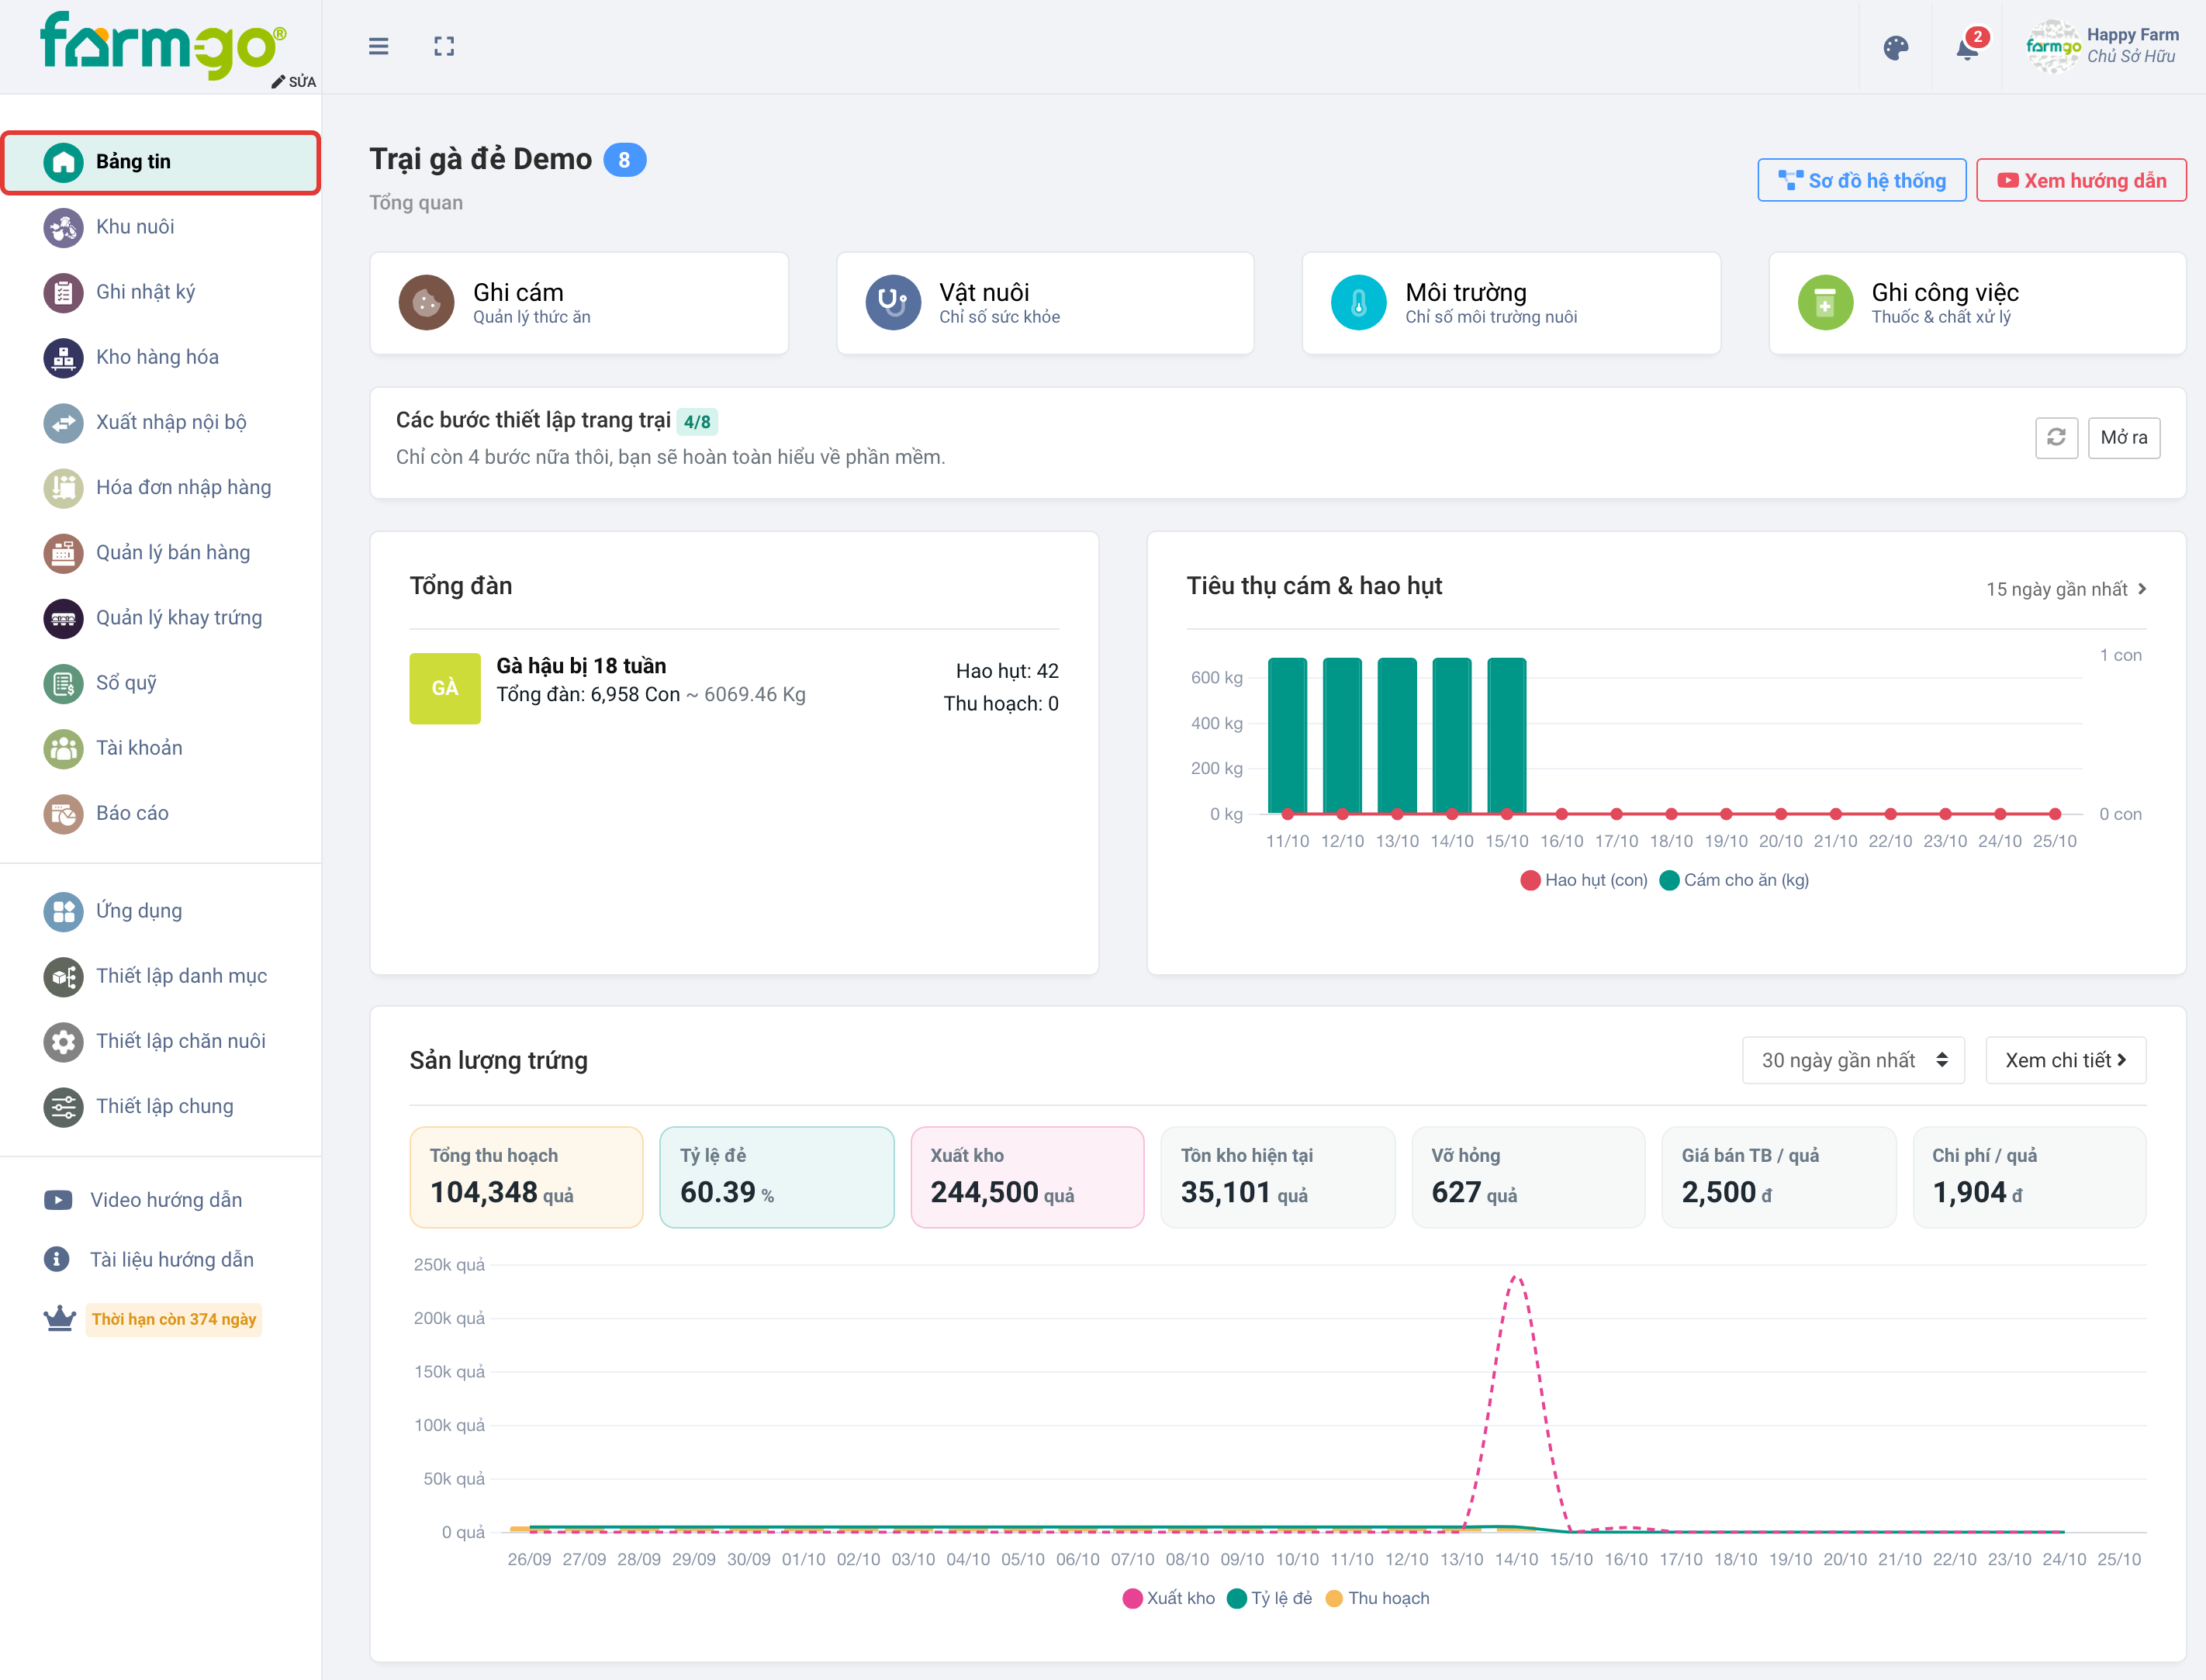Click Xem hướng dẫn button
This screenshot has height=1680, width=2206.
[2081, 180]
